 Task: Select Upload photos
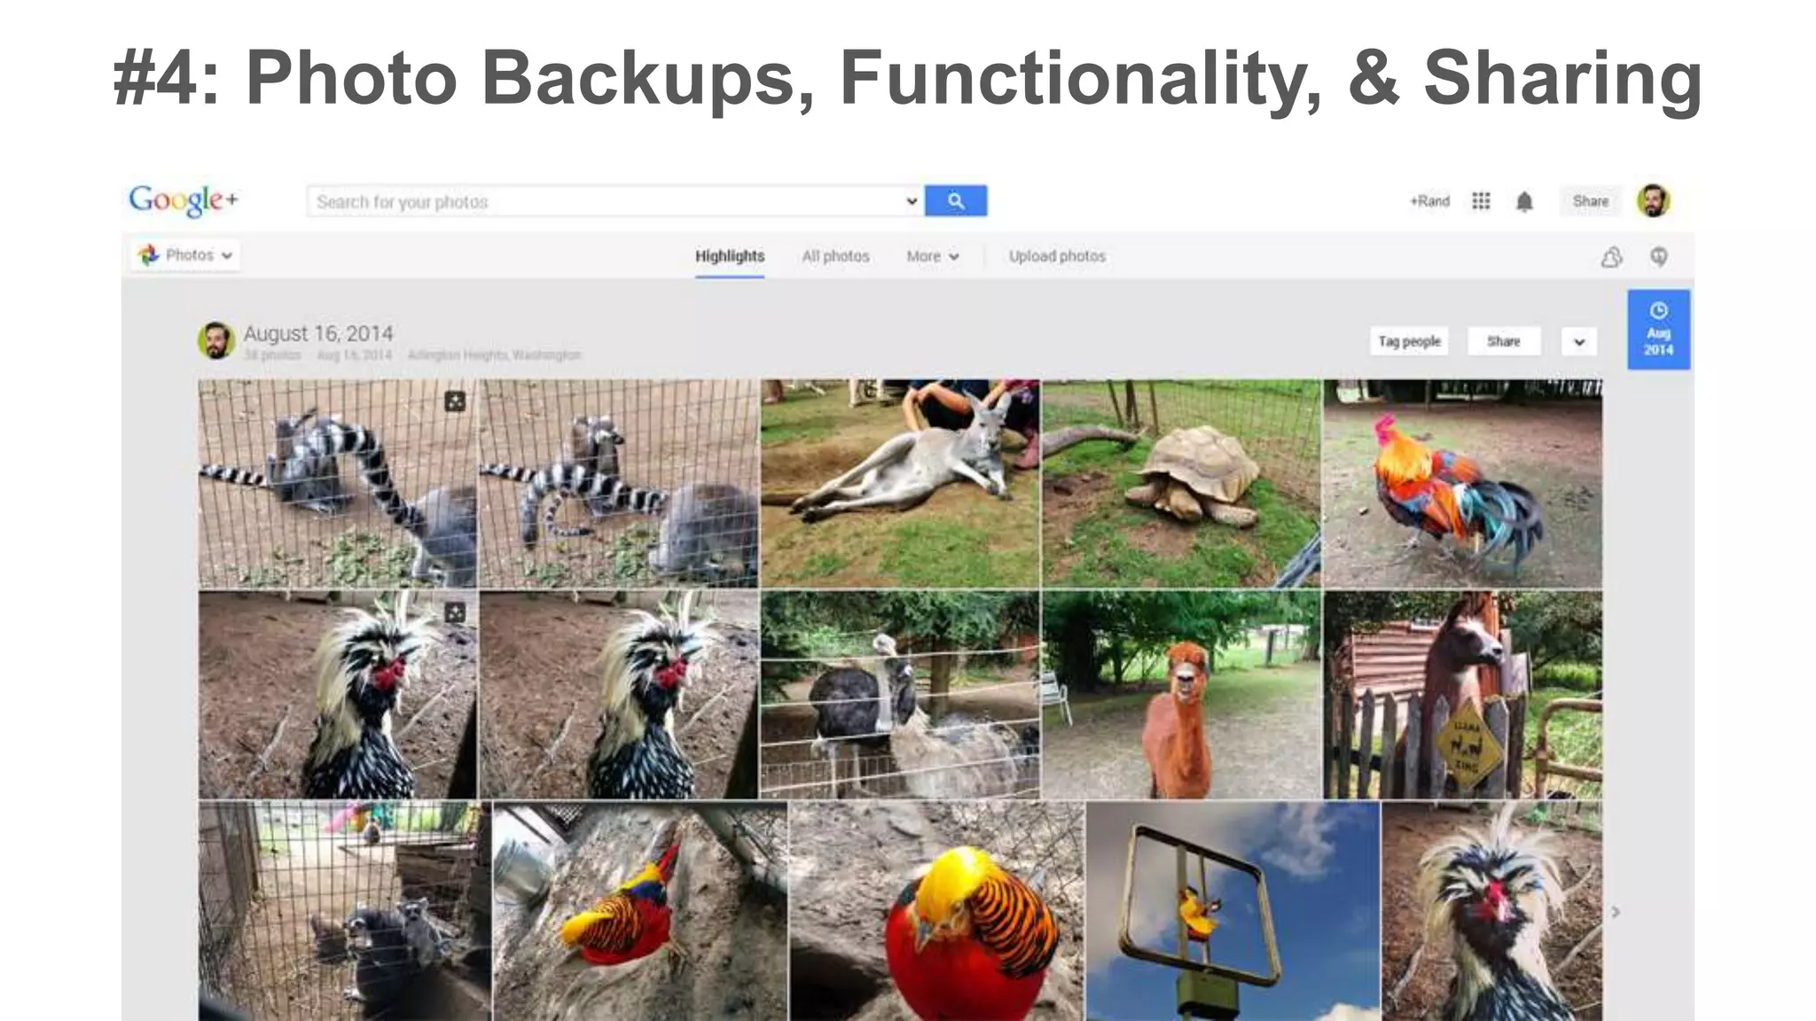click(1057, 256)
